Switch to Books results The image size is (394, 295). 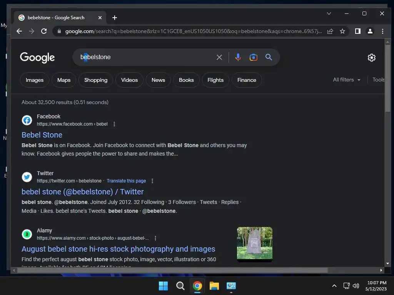186,80
